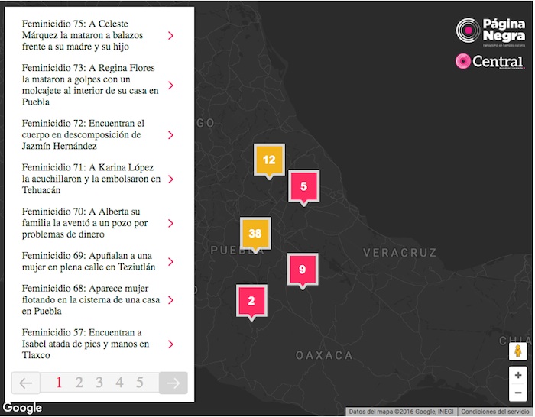535x417 pixels.
Task: Click the pink cluster marker labeled 2
Action: click(x=251, y=300)
